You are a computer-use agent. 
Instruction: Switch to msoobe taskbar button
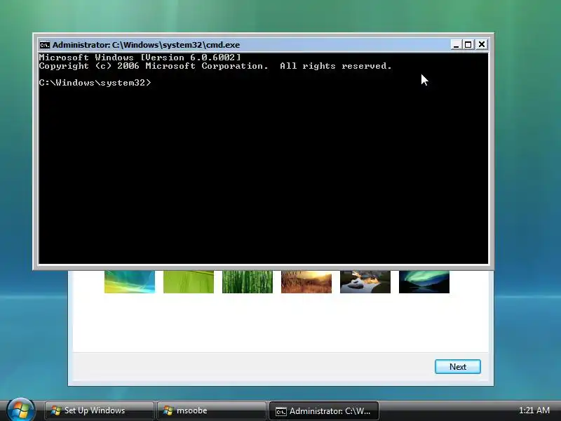click(x=212, y=410)
